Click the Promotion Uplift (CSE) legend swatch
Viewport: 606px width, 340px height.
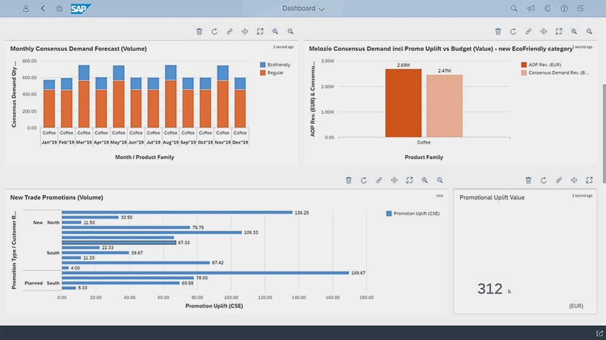[389, 214]
